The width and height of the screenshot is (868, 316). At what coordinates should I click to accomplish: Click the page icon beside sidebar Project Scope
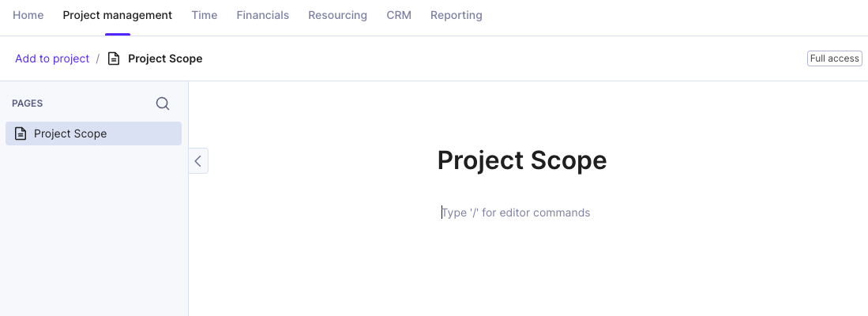[x=21, y=134]
